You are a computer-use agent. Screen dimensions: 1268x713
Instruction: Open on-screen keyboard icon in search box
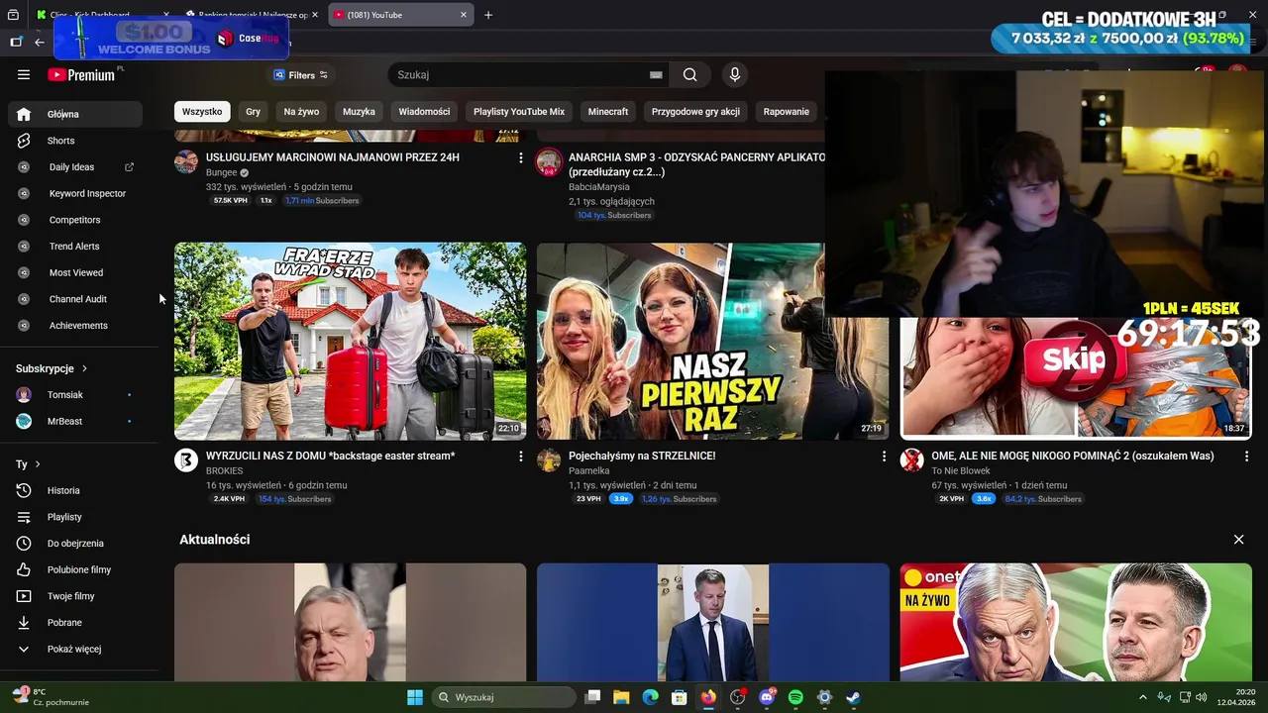pyautogui.click(x=656, y=74)
